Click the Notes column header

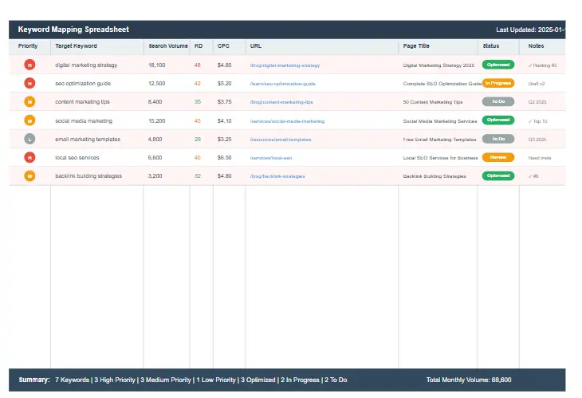pos(536,46)
